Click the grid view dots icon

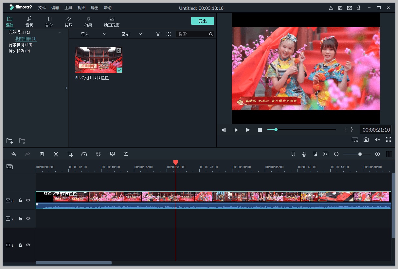169,34
